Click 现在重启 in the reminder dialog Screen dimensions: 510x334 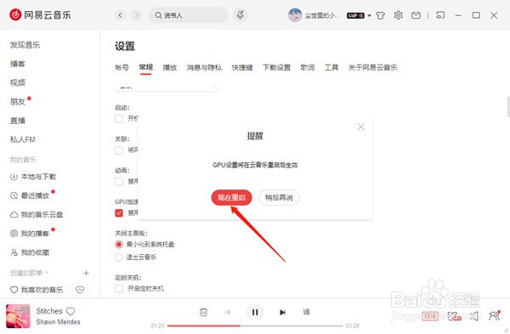[x=231, y=197]
